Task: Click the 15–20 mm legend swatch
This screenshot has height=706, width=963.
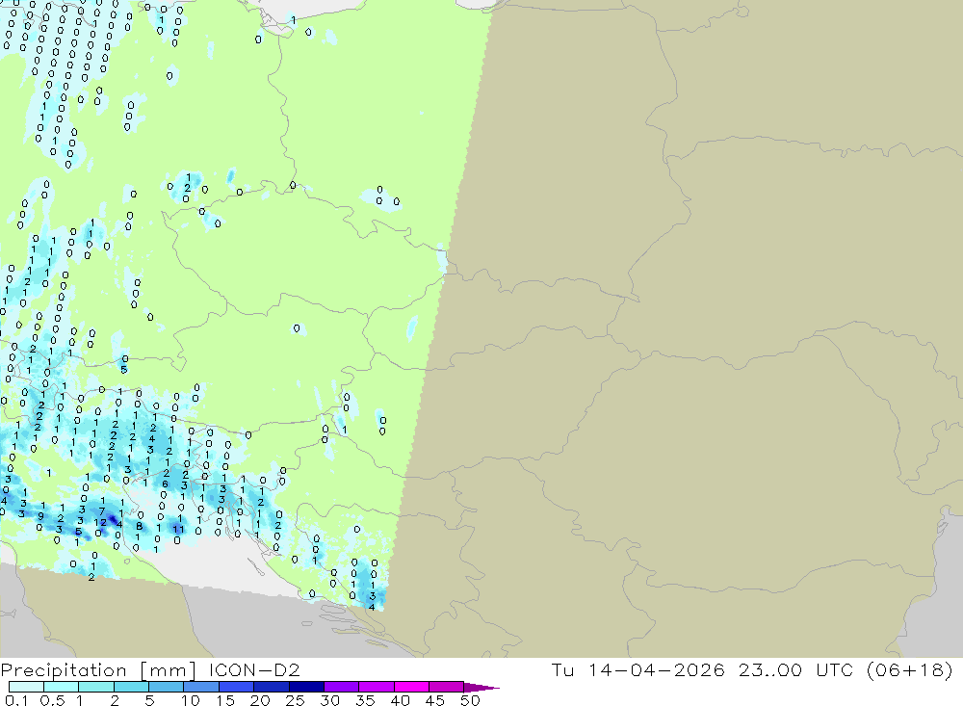Action: tap(236, 687)
